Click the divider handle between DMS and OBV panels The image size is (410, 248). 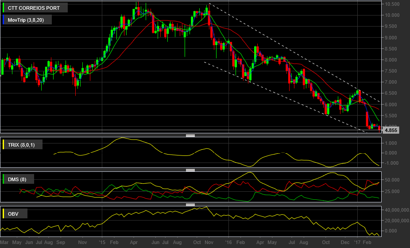[x=190, y=205]
